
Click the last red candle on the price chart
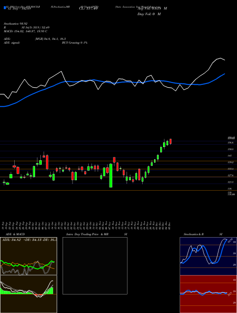click(171, 141)
